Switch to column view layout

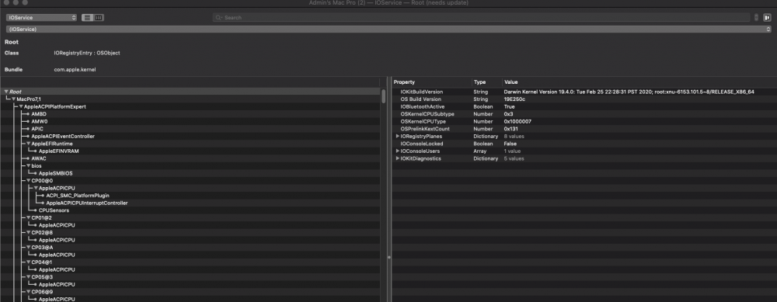click(x=99, y=17)
